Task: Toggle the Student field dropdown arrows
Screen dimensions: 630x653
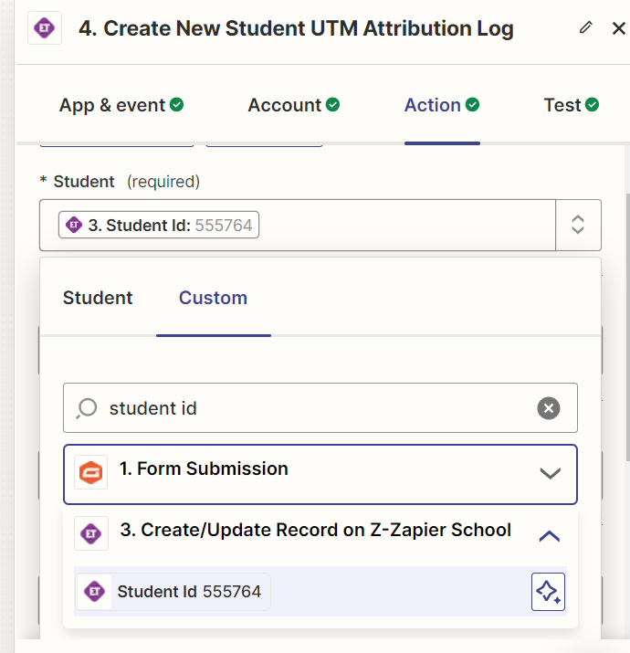Action: click(x=578, y=225)
